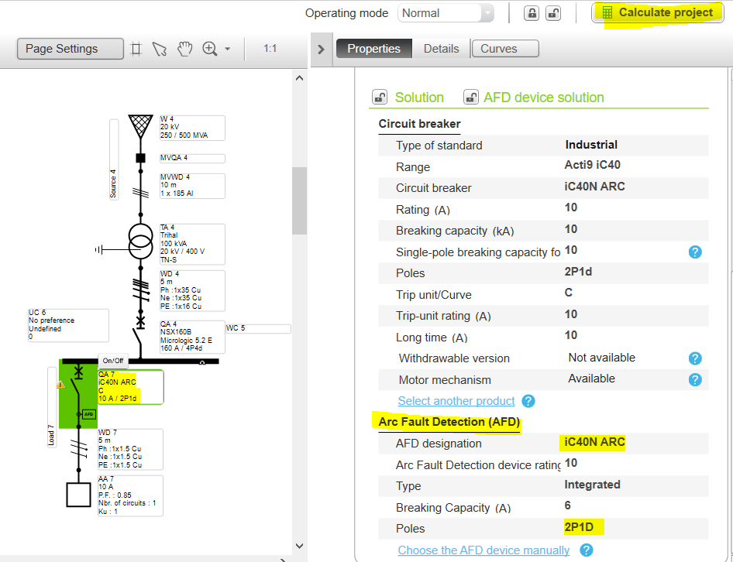This screenshot has width=733, height=562.
Task: Click the On/Off label on the busbar
Action: tap(113, 361)
